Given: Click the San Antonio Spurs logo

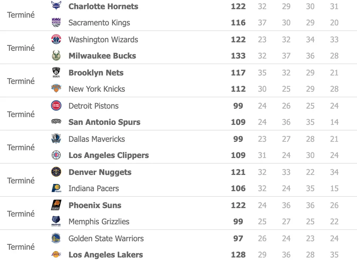Looking at the screenshot, I should click(56, 122).
